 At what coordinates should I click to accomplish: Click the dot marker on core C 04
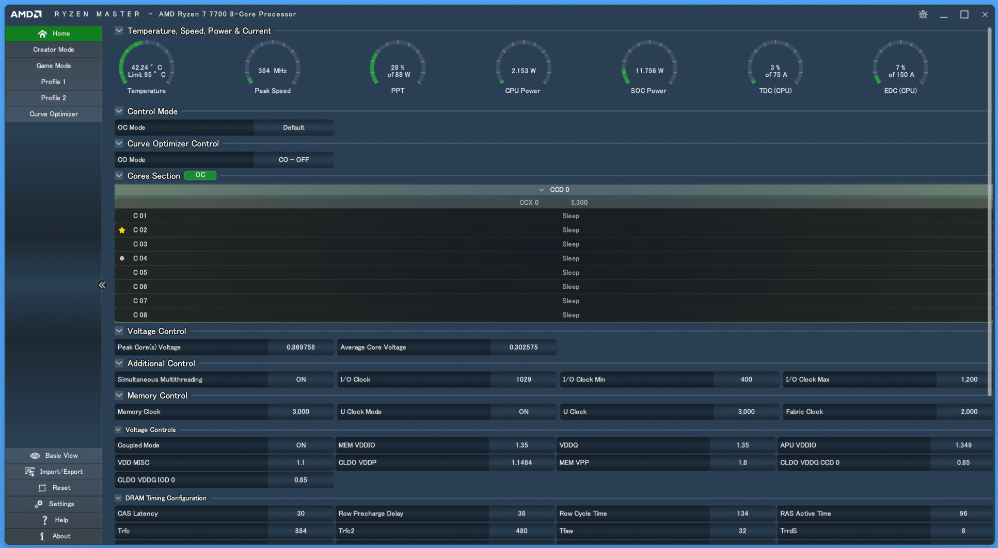(122, 258)
